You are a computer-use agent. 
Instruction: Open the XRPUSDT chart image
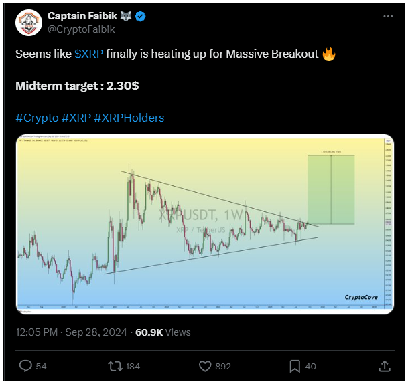click(205, 224)
